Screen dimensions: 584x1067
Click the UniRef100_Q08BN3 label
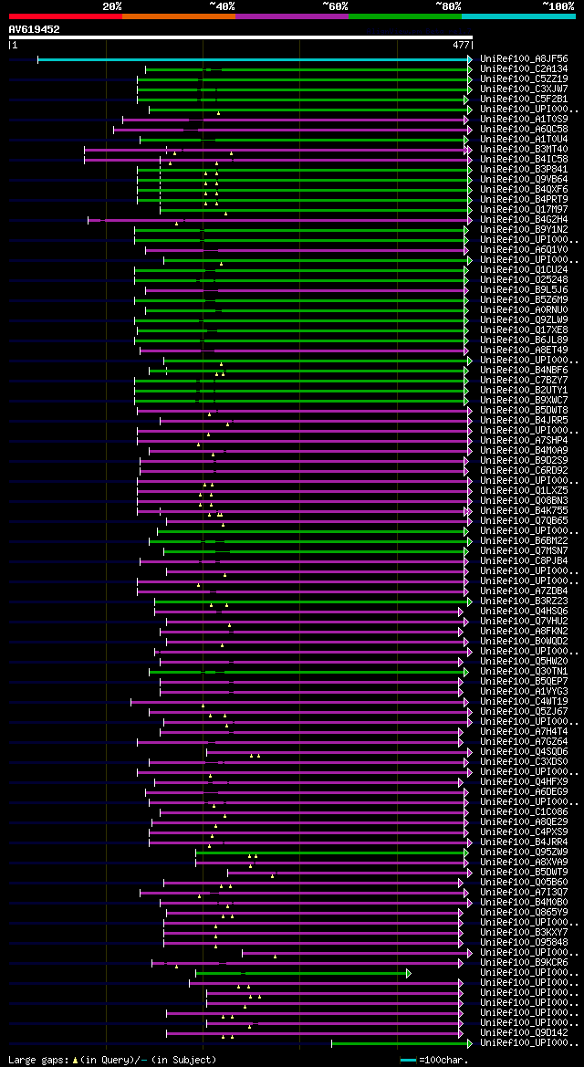524,501
